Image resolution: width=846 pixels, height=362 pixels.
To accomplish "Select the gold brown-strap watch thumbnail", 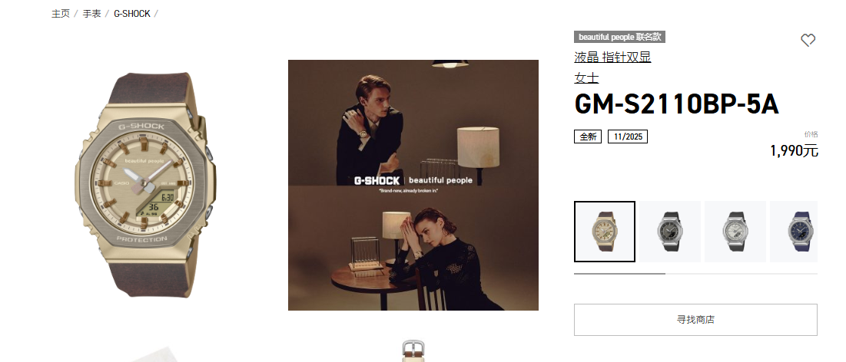I will (604, 232).
